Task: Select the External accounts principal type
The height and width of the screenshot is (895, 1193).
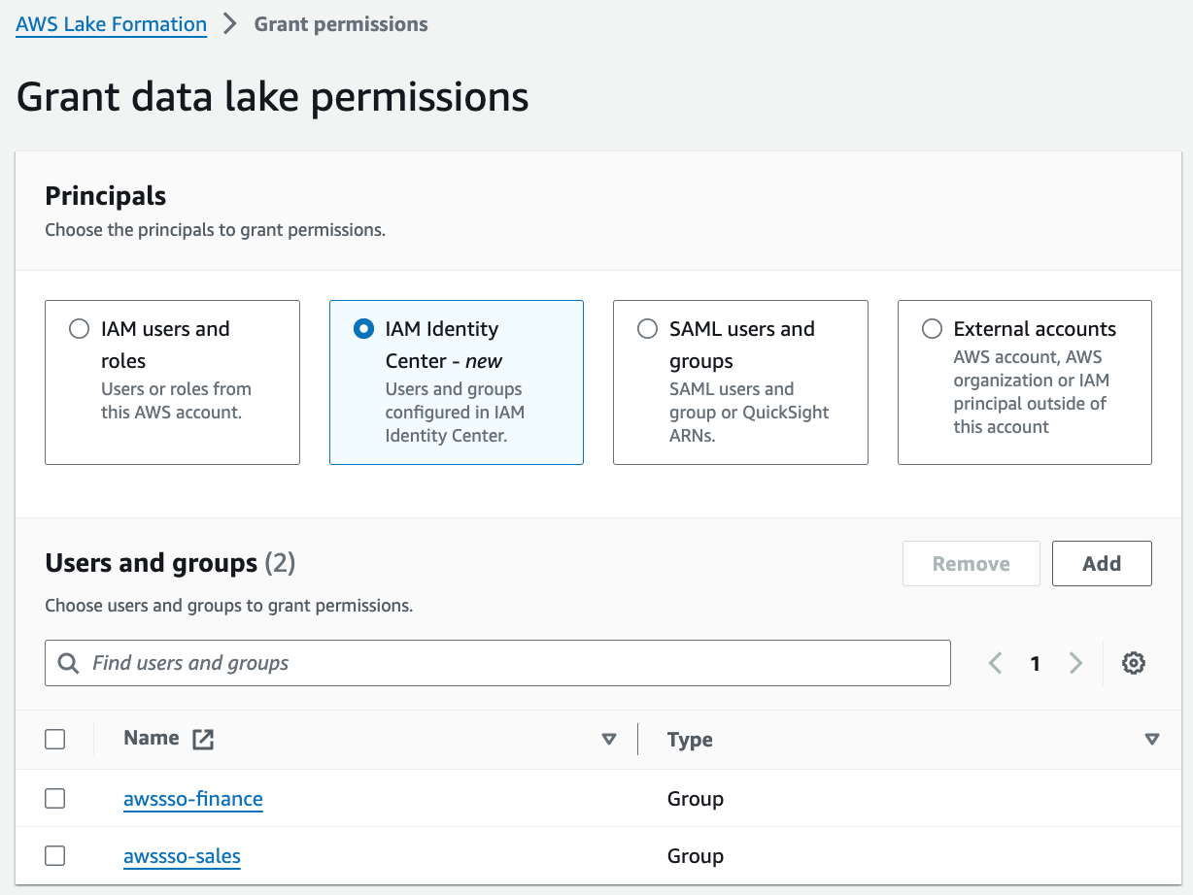Action: coord(932,329)
